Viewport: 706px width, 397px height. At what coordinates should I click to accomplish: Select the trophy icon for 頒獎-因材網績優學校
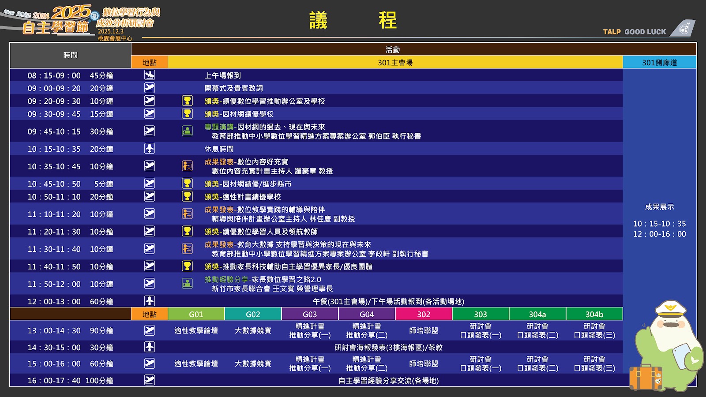[187, 114]
